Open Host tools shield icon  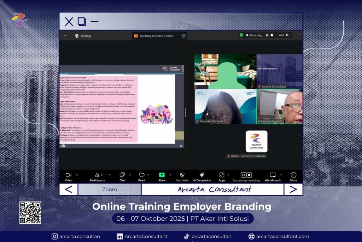(x=182, y=175)
